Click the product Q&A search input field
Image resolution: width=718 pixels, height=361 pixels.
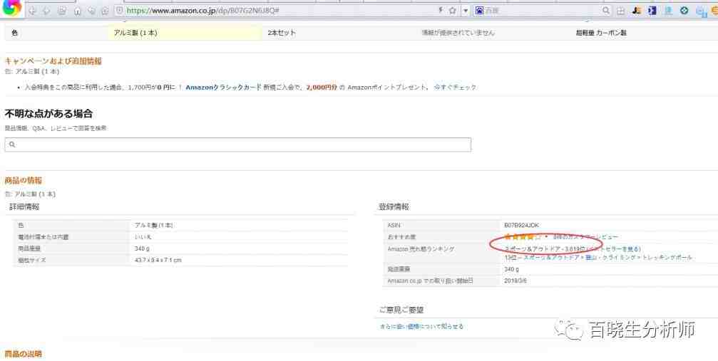[x=237, y=145]
